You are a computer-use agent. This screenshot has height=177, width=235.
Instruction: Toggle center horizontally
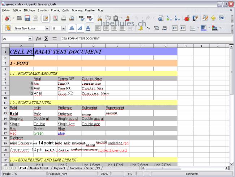[x=106, y=28]
